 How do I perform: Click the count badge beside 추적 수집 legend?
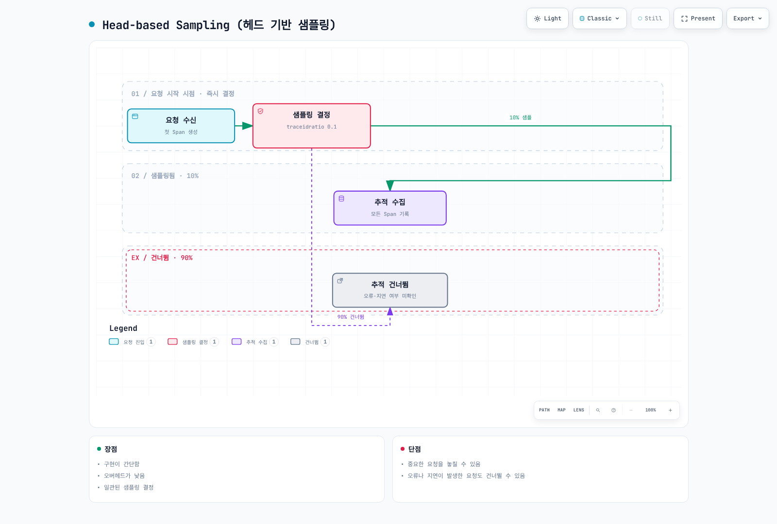tap(274, 342)
